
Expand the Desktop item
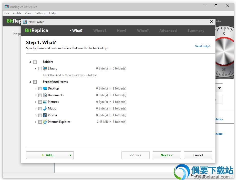(35, 88)
